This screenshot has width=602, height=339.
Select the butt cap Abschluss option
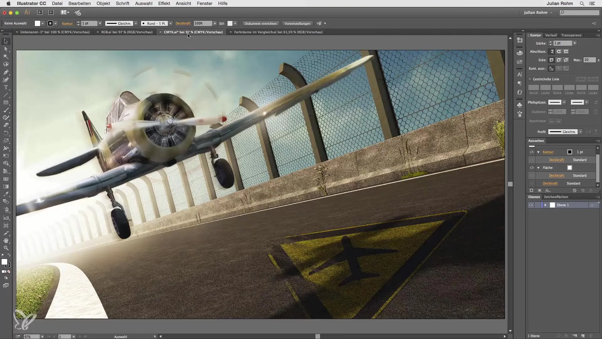(552, 51)
